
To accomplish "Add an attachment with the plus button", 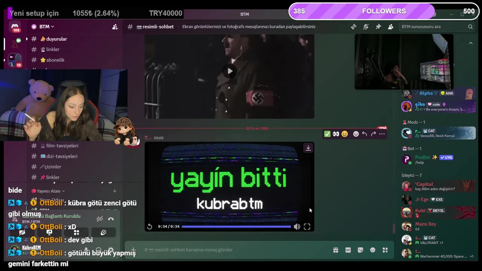I will pos(133,250).
